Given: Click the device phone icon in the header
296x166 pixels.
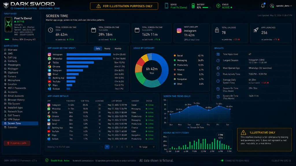Looking at the screenshot, I should [166, 6].
